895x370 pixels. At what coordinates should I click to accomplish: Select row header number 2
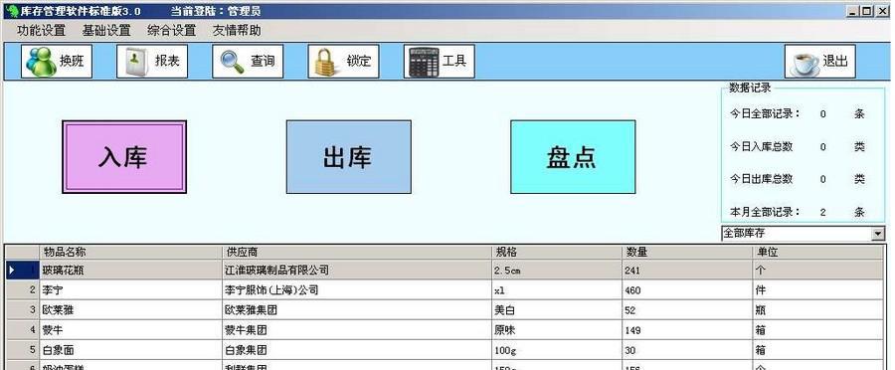pyautogui.click(x=23, y=290)
